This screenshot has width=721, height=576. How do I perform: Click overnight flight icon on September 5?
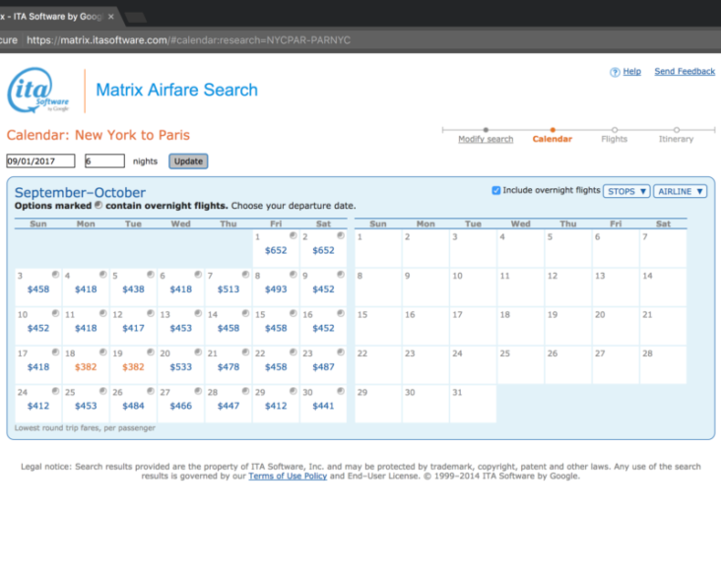(151, 275)
